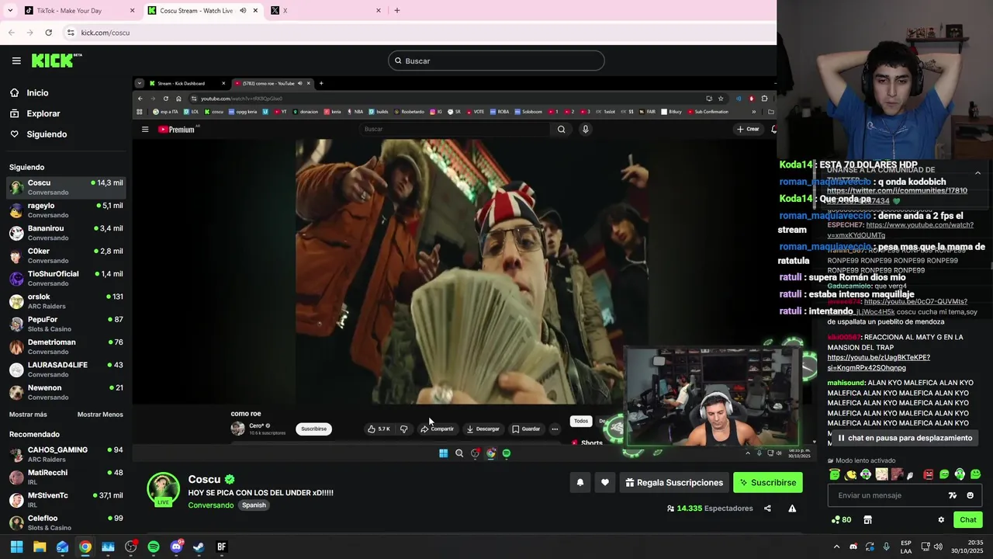The height and width of the screenshot is (559, 993).
Task: Open TioShurOficial channel avatar
Action: pyautogui.click(x=16, y=278)
